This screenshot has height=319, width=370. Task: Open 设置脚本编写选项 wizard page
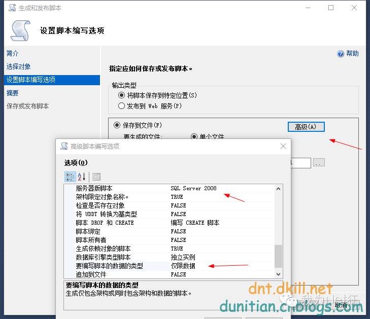[52, 80]
